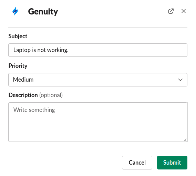Image resolution: width=196 pixels, height=176 pixels.
Task: Focus the Description text area
Action: [98, 122]
